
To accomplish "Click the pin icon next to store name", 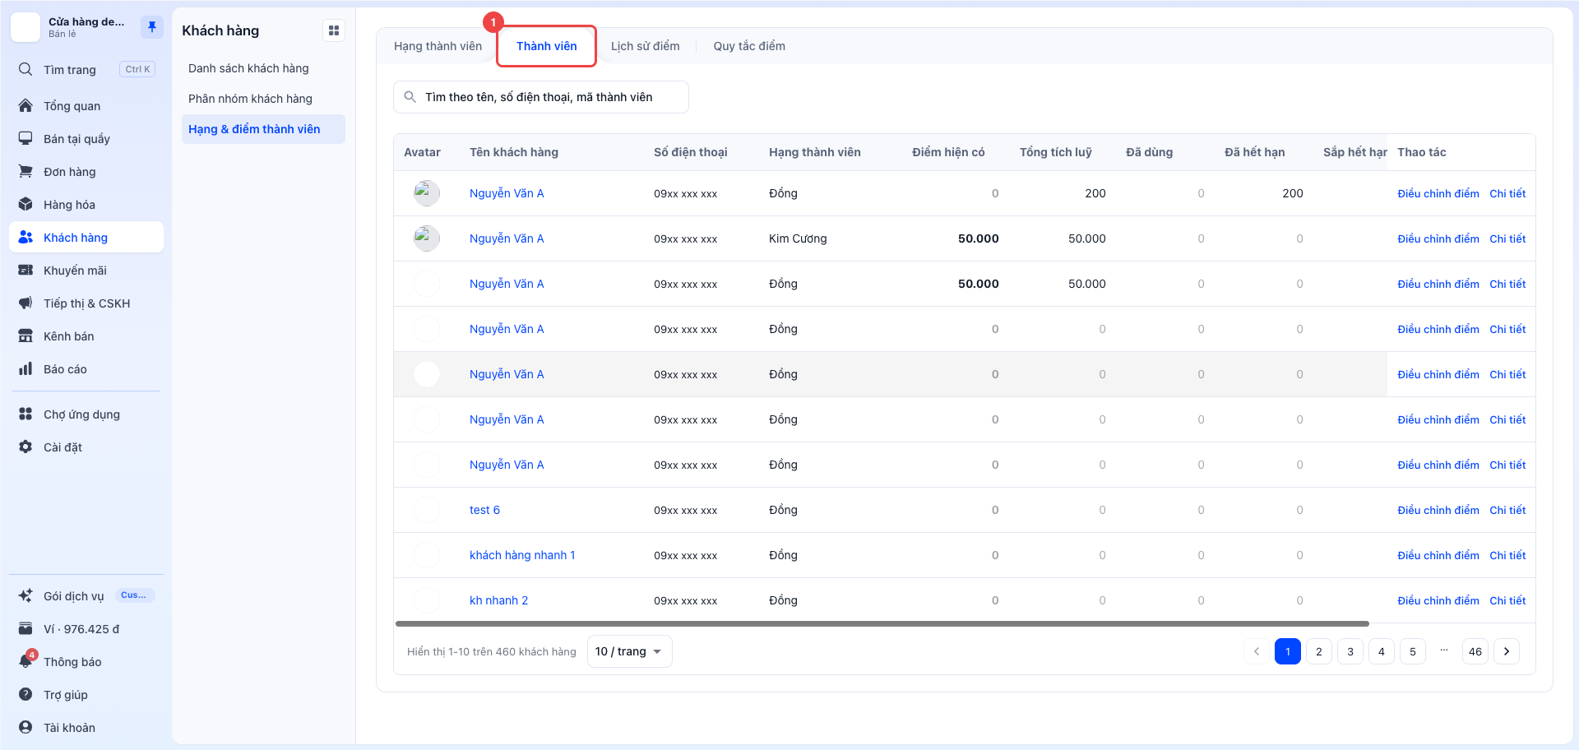I will (152, 27).
